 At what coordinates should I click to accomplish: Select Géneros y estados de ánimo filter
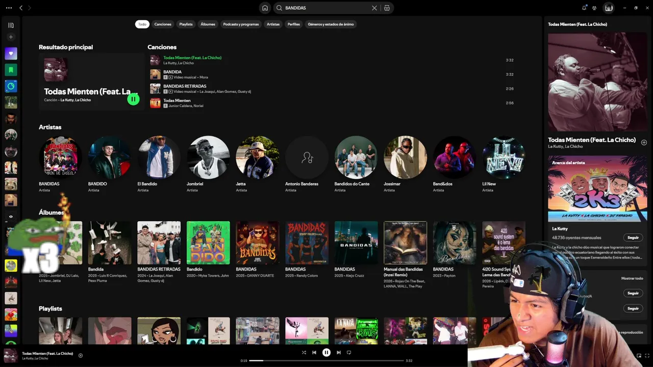pyautogui.click(x=331, y=24)
